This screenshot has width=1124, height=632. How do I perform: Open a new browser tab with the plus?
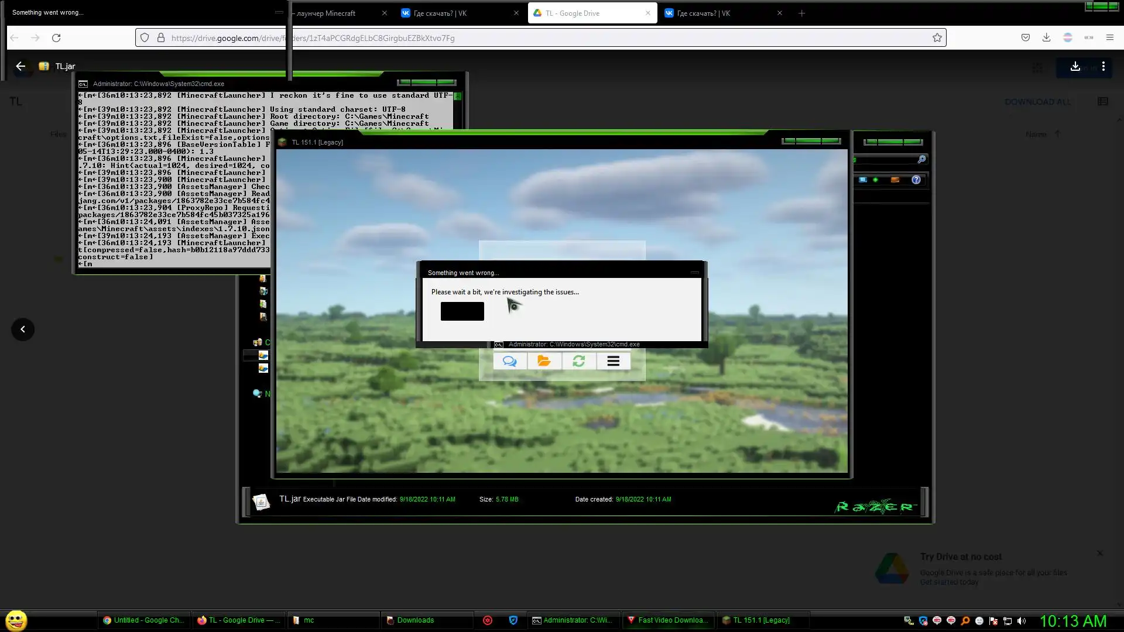click(801, 13)
